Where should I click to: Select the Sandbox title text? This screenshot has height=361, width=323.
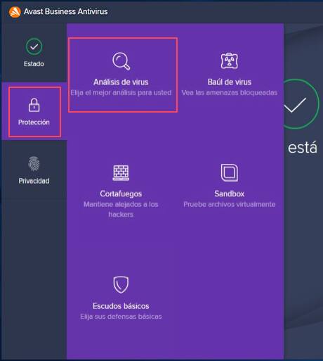point(230,194)
